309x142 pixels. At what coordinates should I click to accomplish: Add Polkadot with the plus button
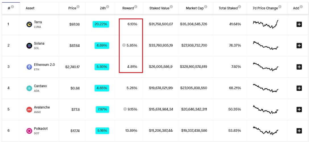[x=299, y=131]
